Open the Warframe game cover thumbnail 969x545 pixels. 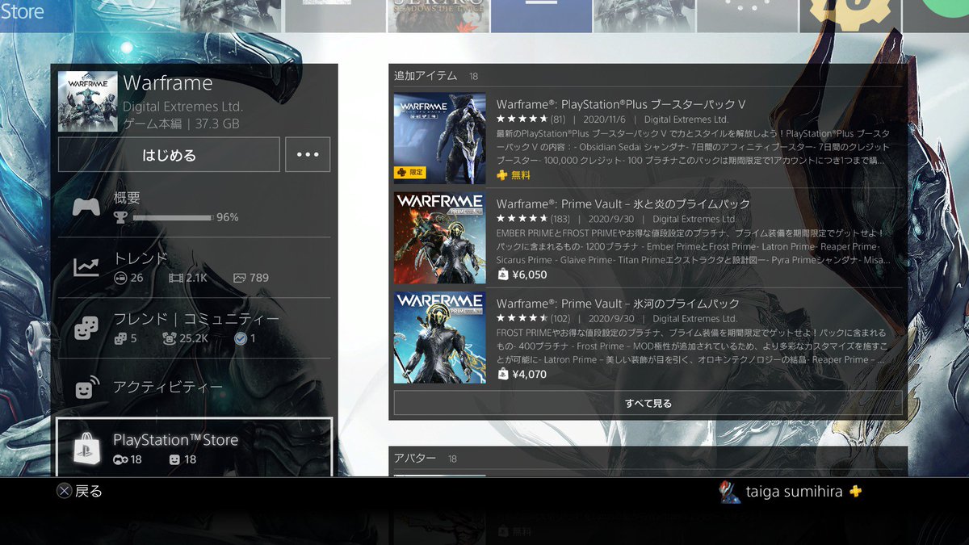[87, 101]
